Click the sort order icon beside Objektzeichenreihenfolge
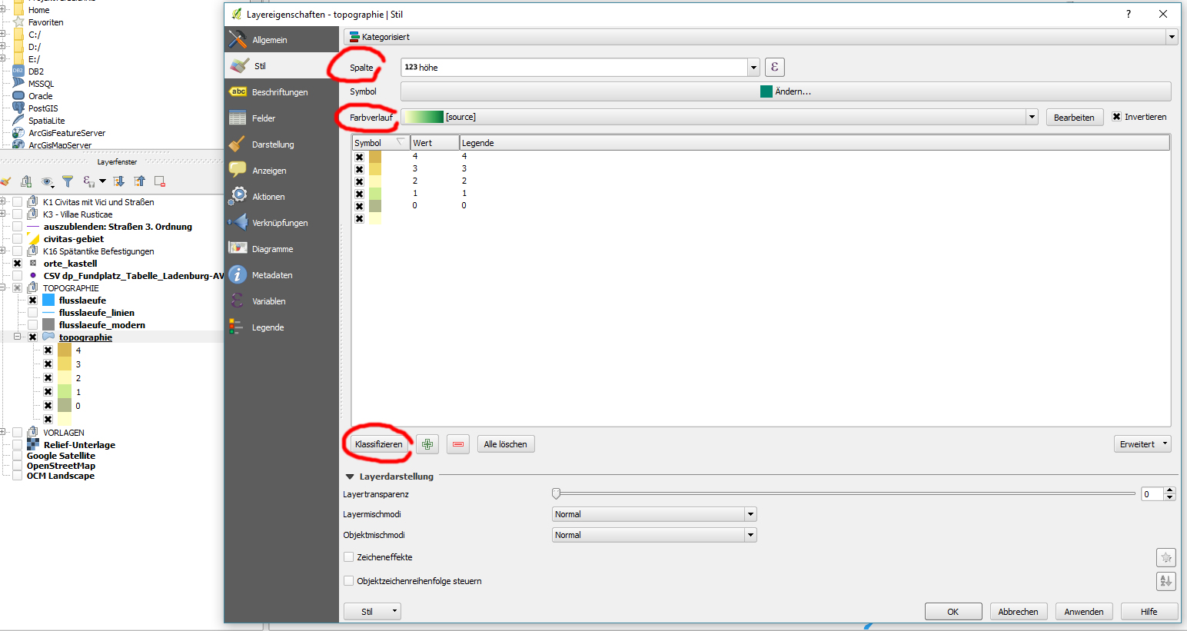The image size is (1187, 631). (x=1166, y=581)
